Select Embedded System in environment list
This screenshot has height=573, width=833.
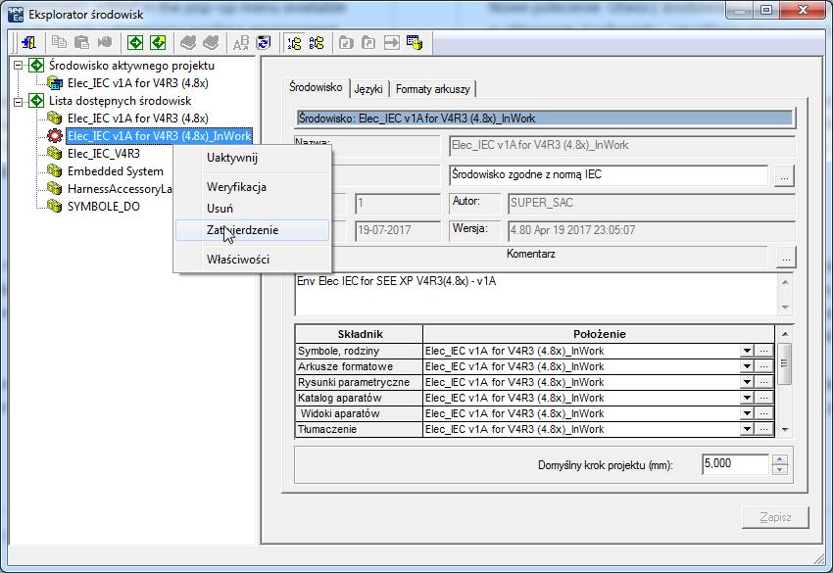point(116,171)
